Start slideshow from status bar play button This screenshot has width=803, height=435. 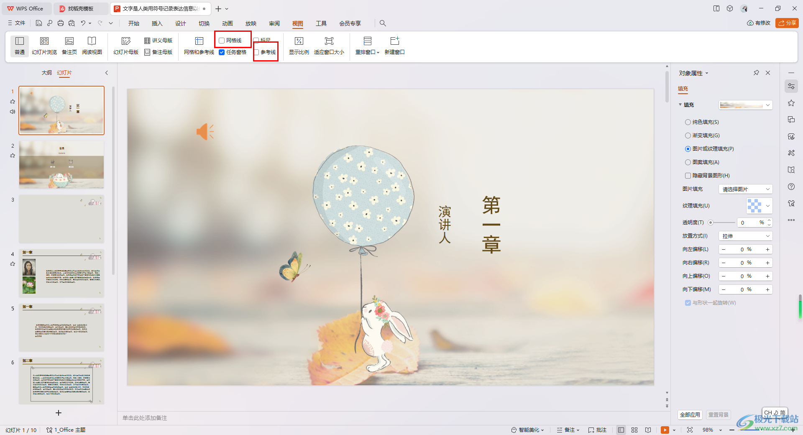(x=665, y=430)
